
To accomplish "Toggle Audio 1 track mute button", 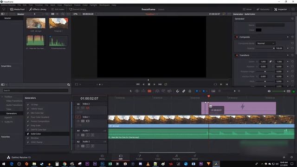I will (92, 135).
